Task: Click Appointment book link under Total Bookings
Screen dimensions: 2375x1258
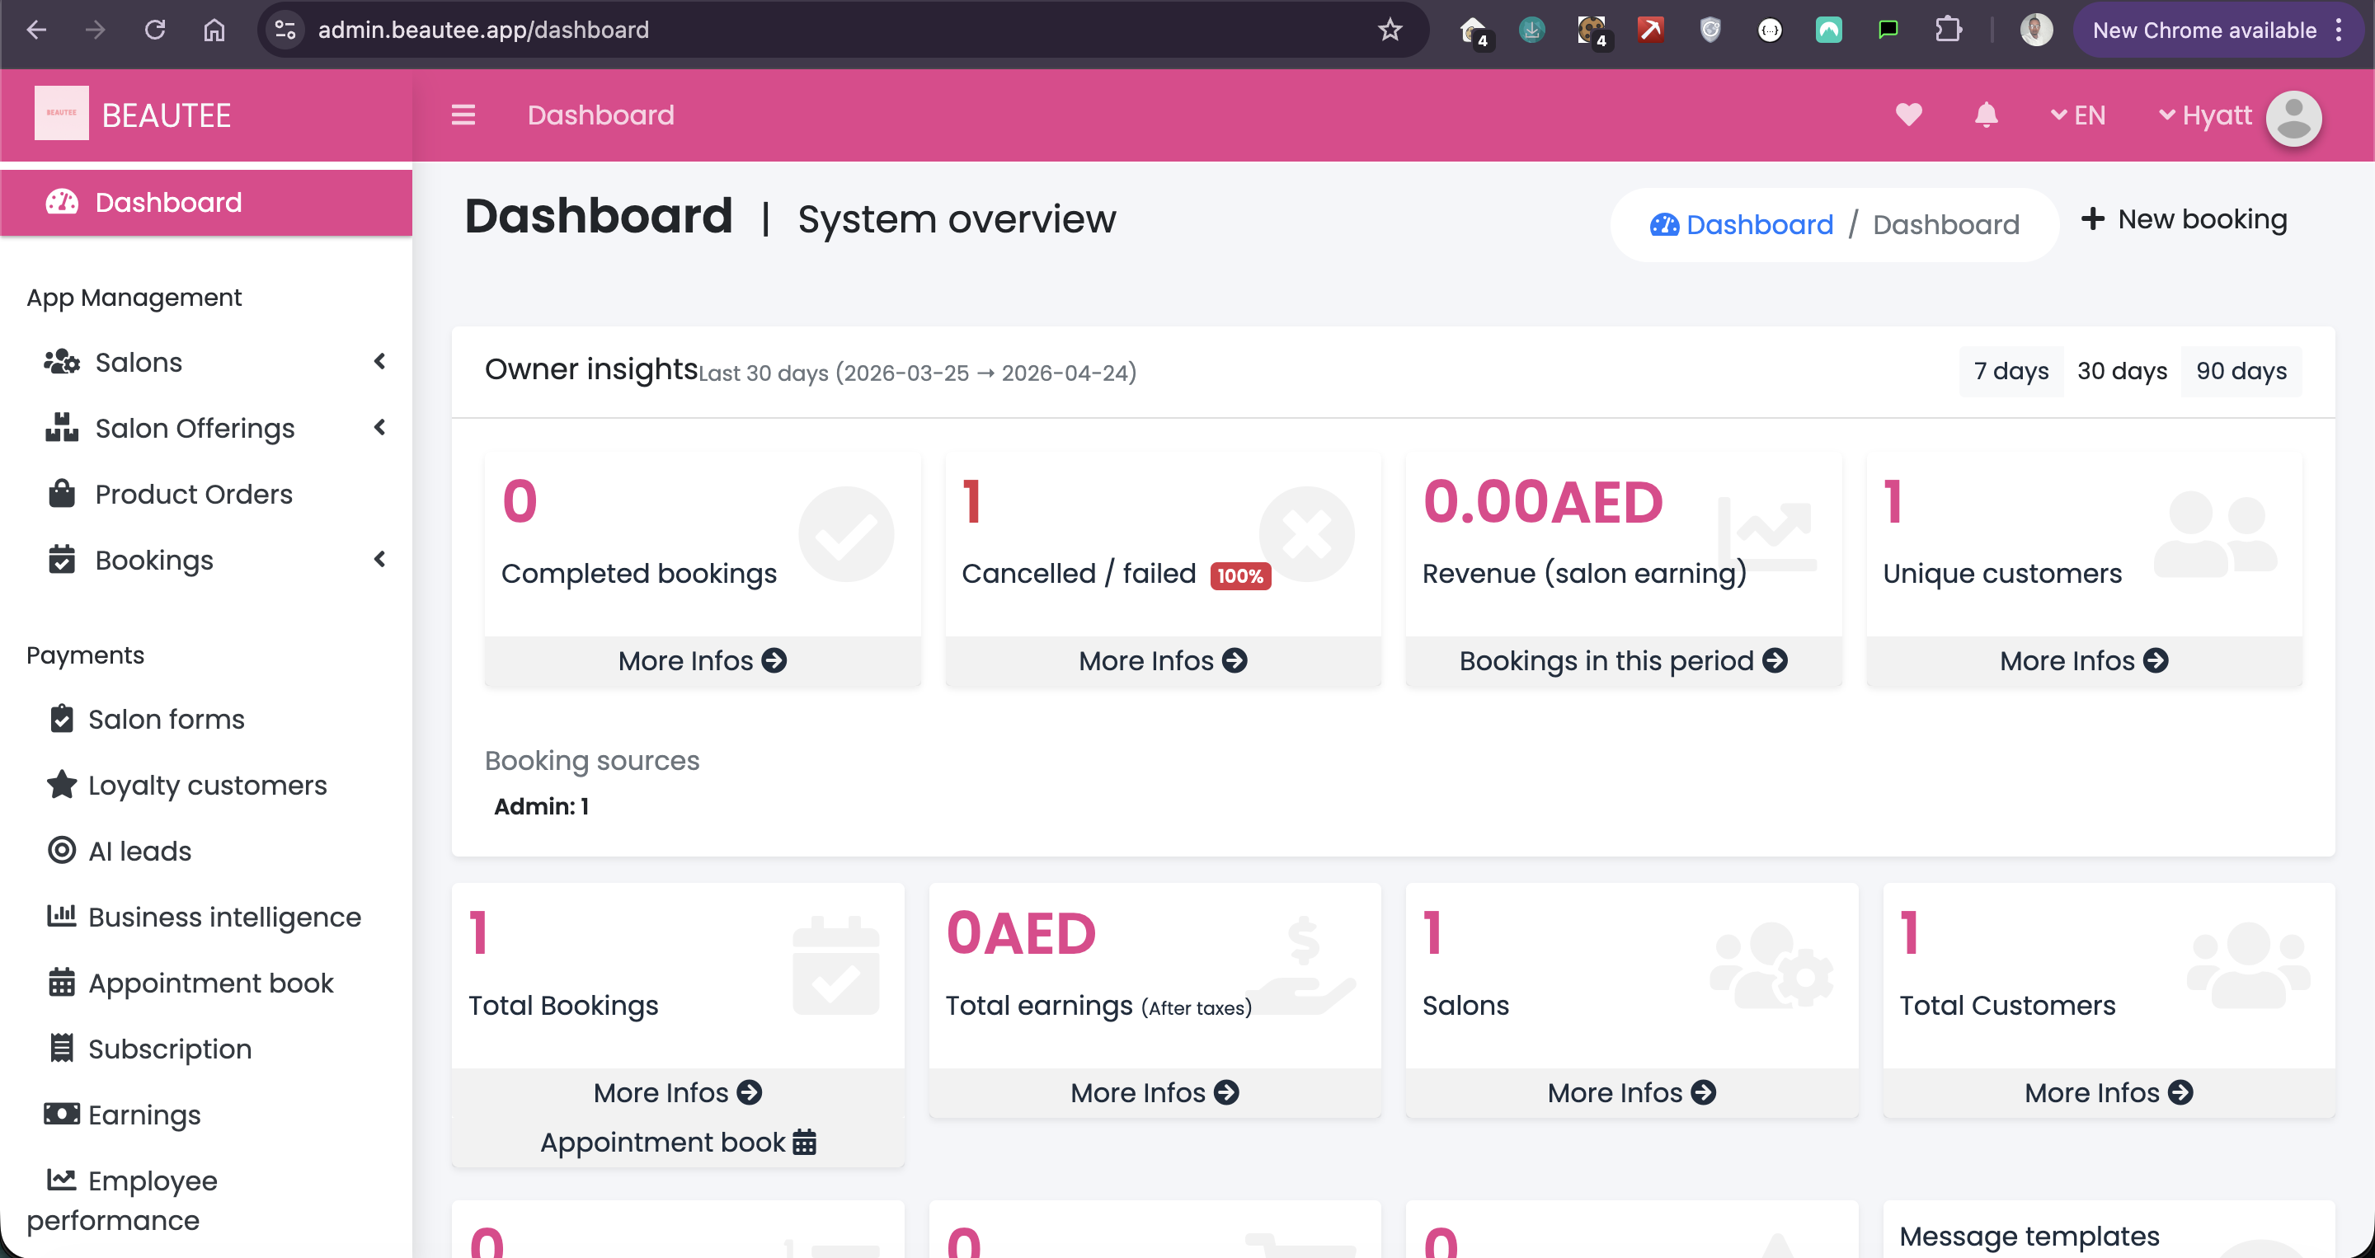Action: point(678,1142)
